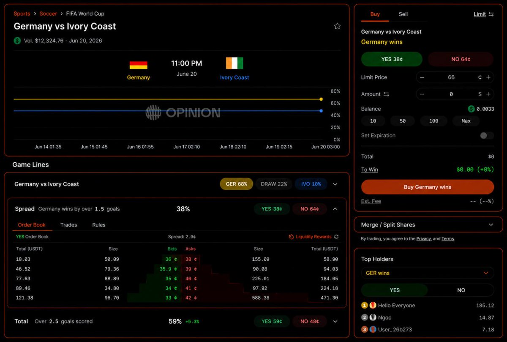The width and height of the screenshot is (507, 342).
Task: Open the GER wins dropdown
Action: tap(428, 273)
